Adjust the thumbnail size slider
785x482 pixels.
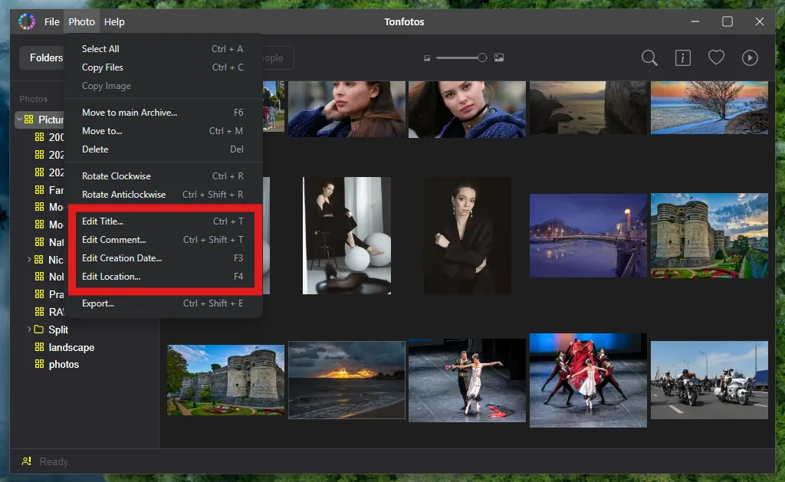(481, 57)
